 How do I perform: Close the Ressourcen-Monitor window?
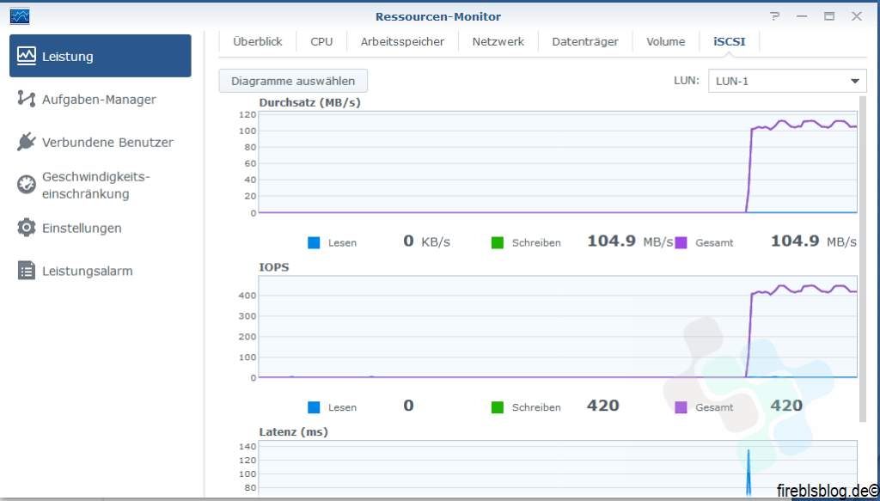coord(857,16)
